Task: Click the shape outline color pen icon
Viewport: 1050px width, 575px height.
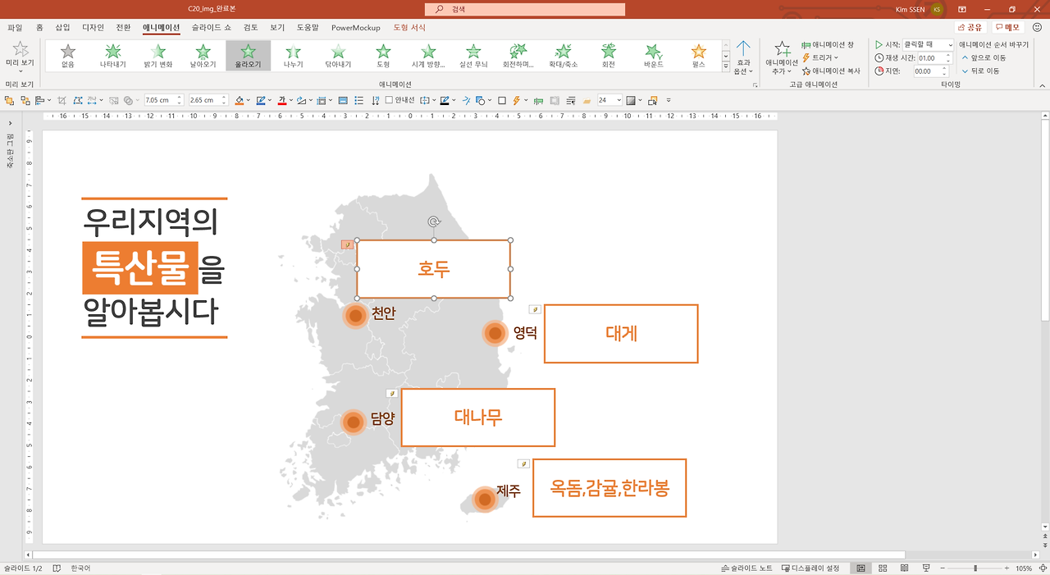Action: pos(260,100)
